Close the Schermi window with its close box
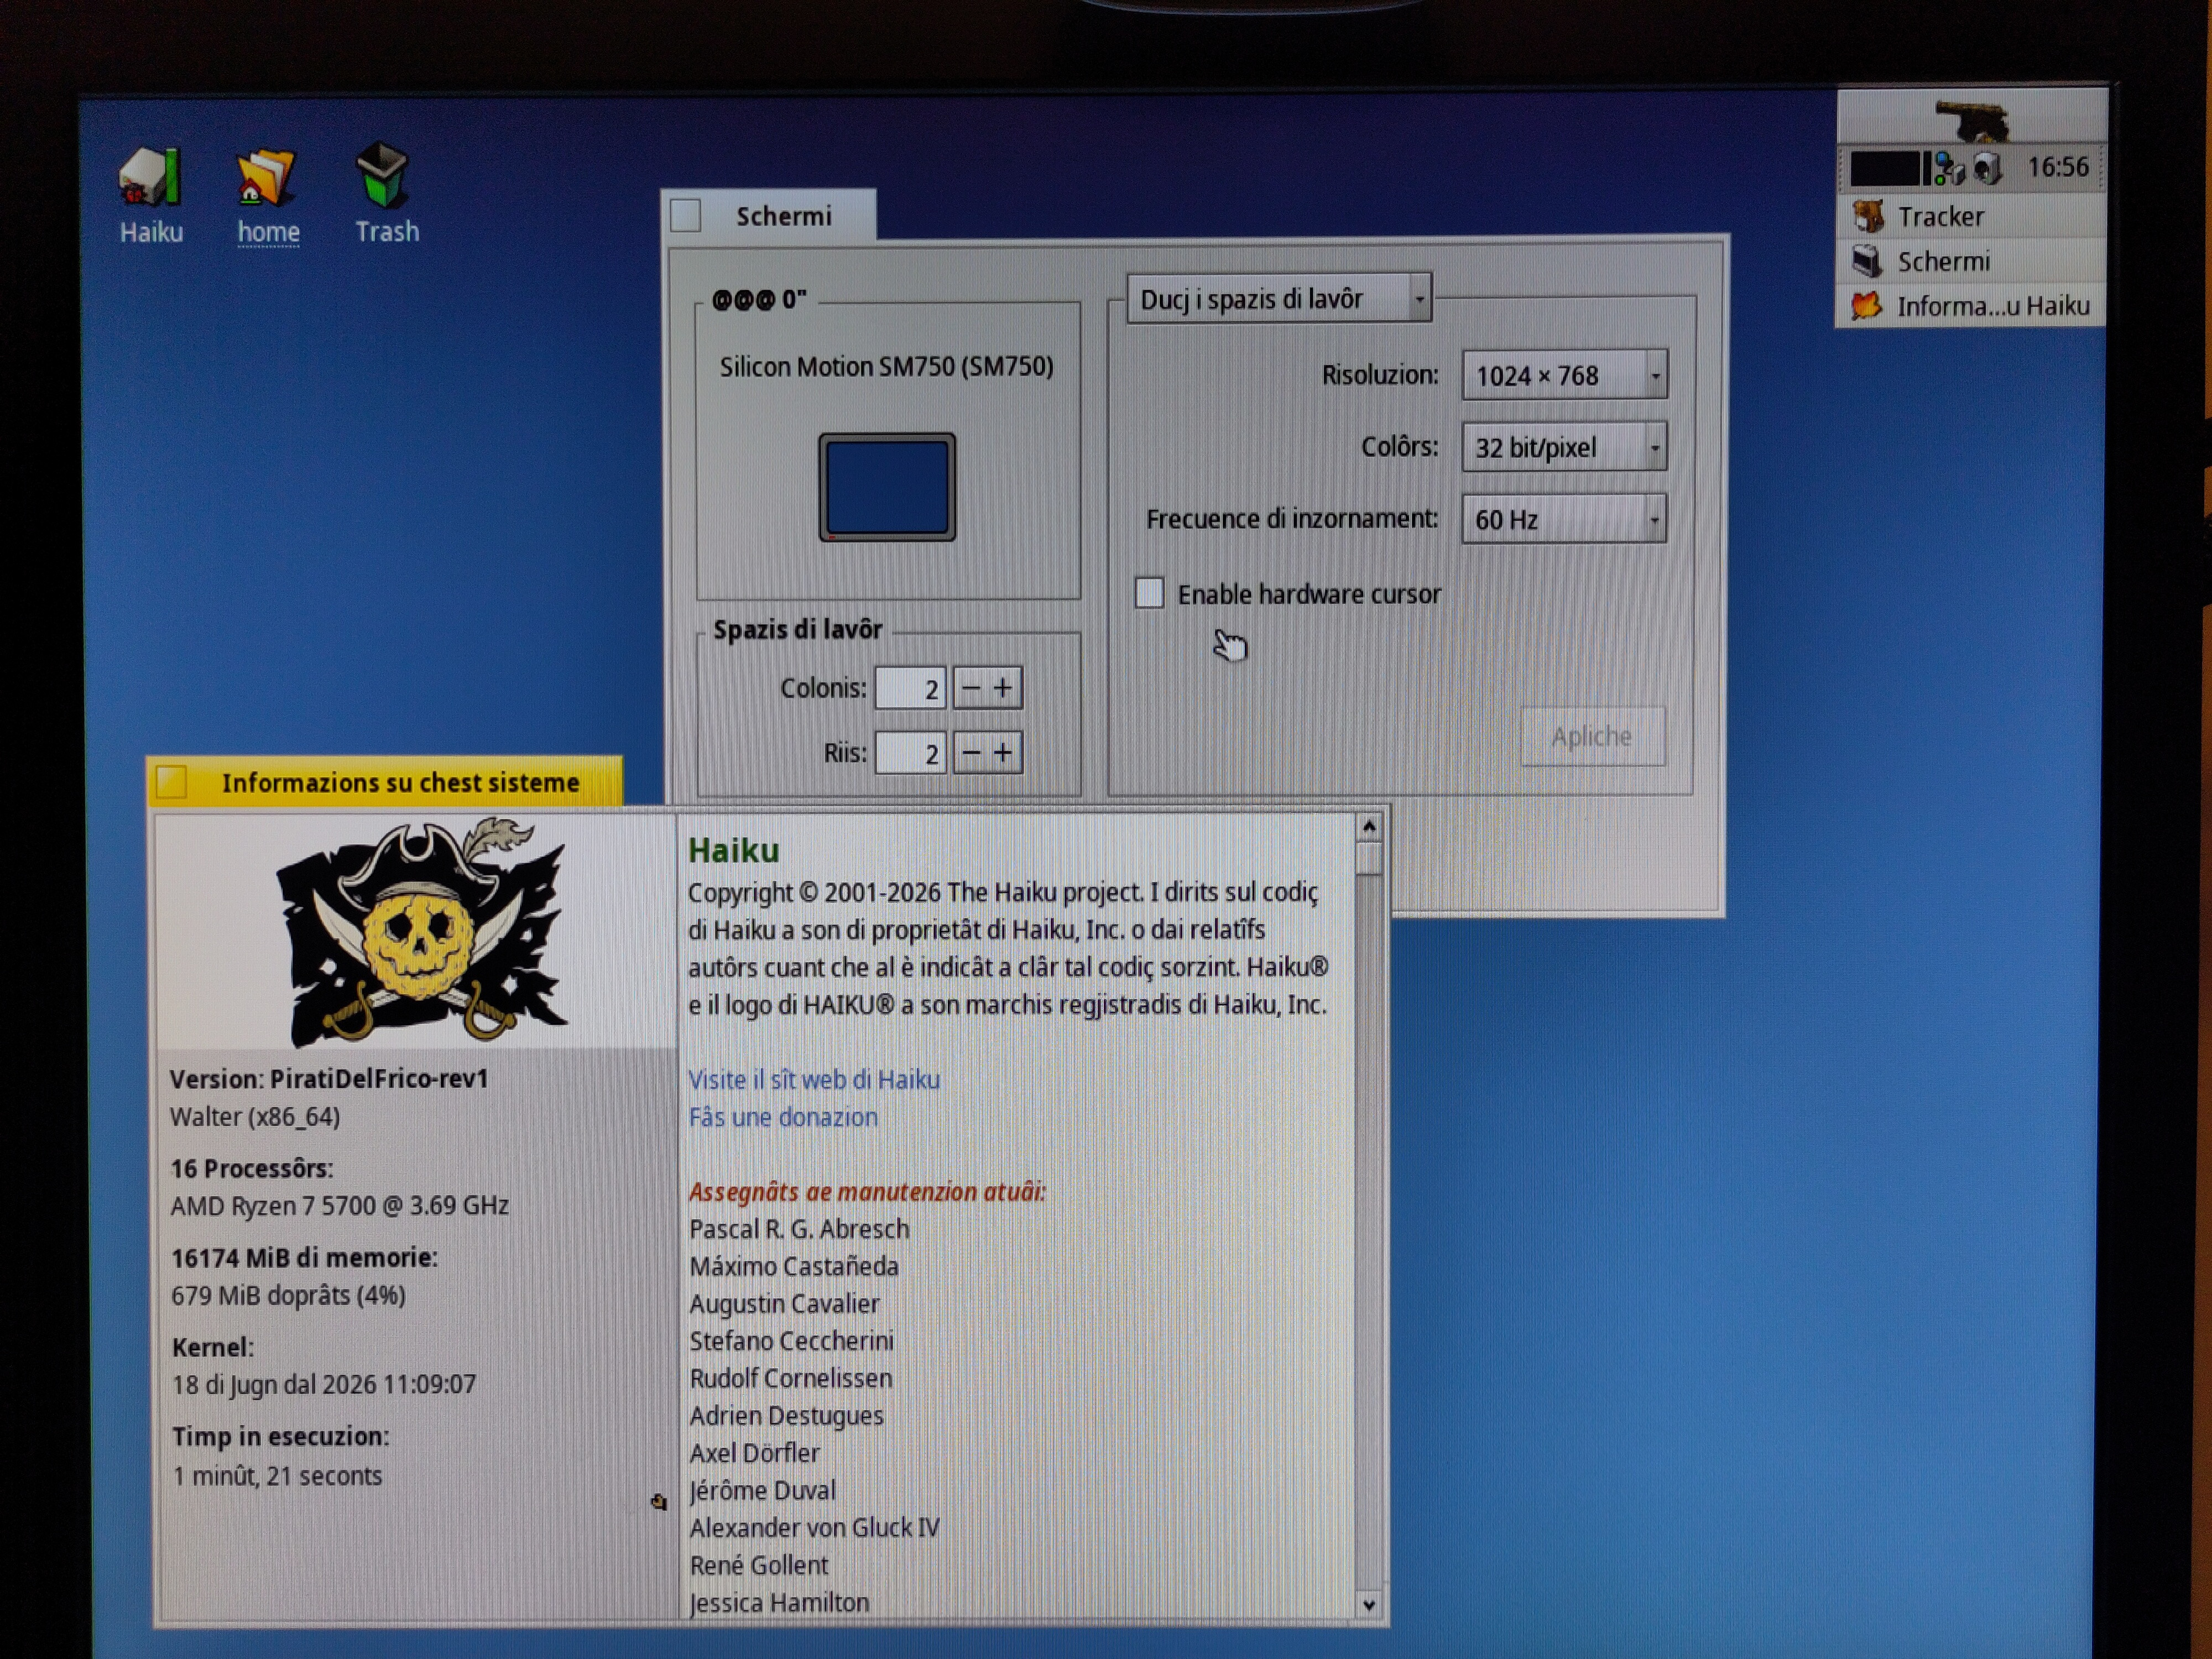This screenshot has width=2212, height=1659. point(686,215)
